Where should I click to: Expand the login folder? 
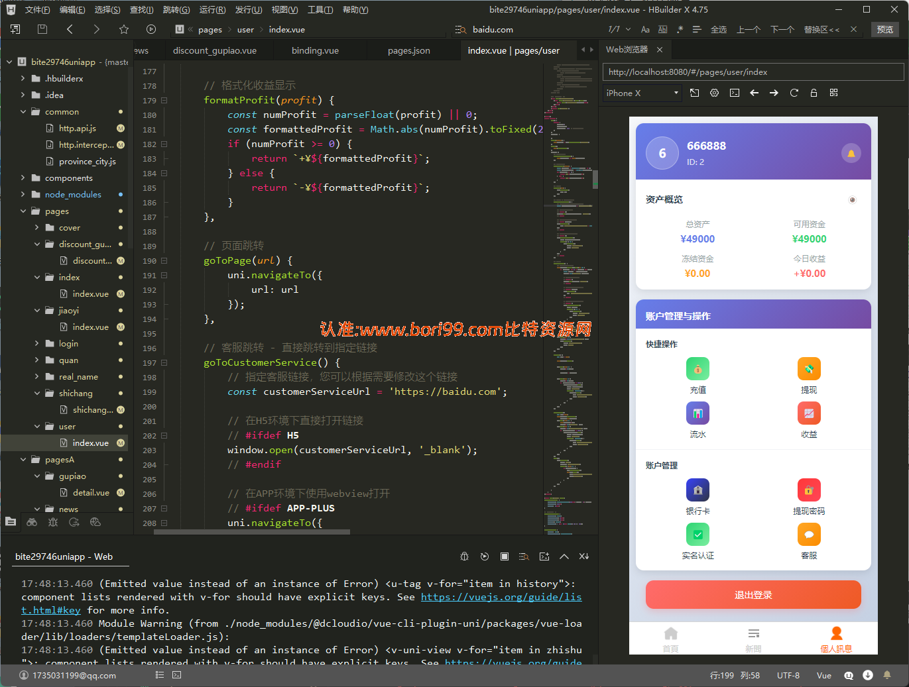[x=37, y=344]
